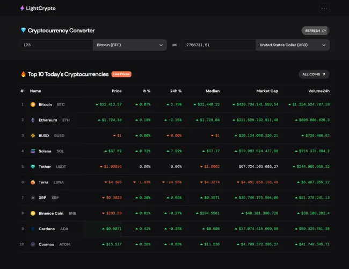The height and width of the screenshot is (269, 349).
Task: Click Binance Coin price $293.89
Action: click(x=114, y=213)
